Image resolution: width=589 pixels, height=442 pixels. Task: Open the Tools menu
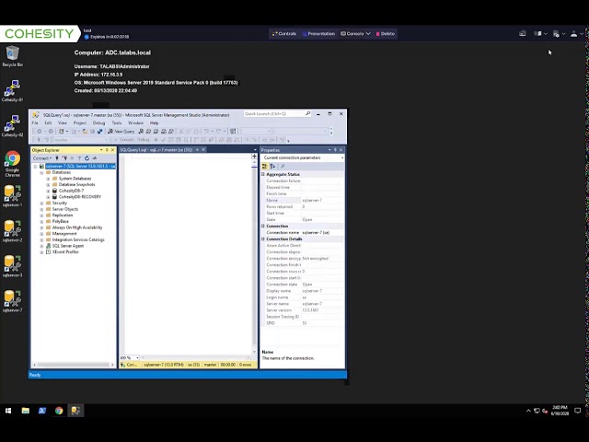117,122
